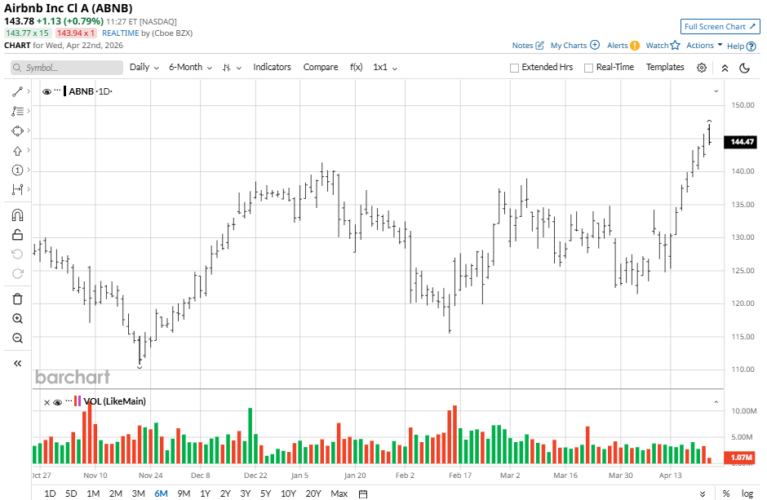Image resolution: width=767 pixels, height=500 pixels.
Task: Delete drawings with trash icon
Action: (x=17, y=299)
